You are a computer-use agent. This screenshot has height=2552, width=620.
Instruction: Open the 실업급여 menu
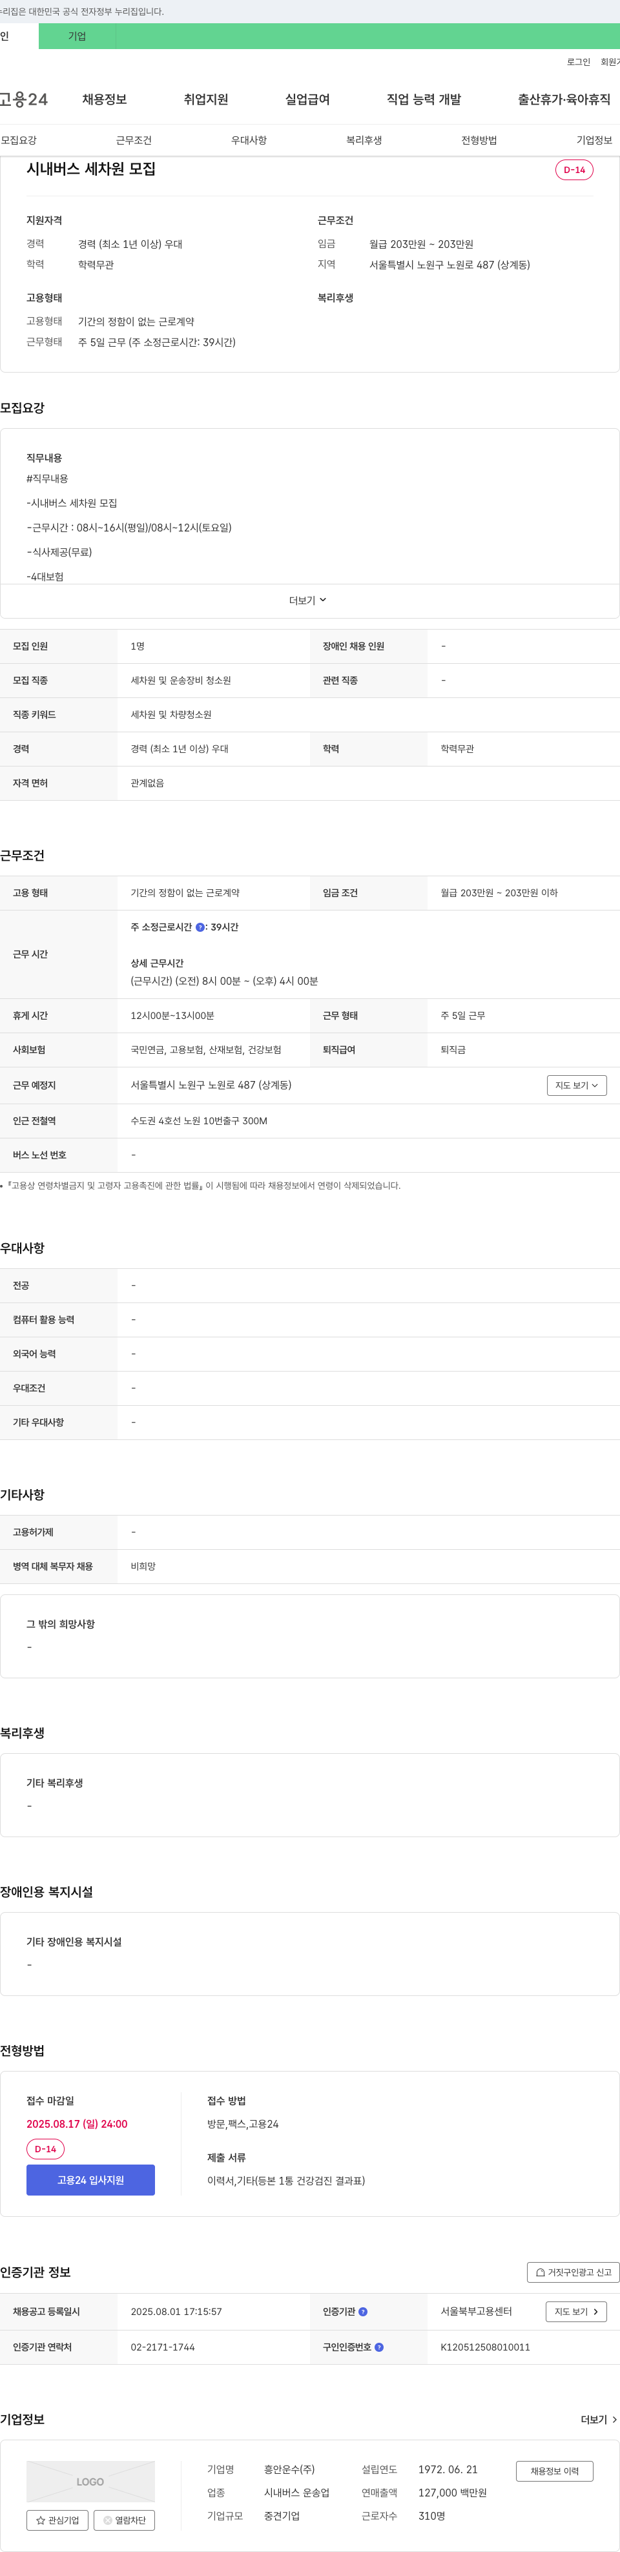(x=307, y=99)
